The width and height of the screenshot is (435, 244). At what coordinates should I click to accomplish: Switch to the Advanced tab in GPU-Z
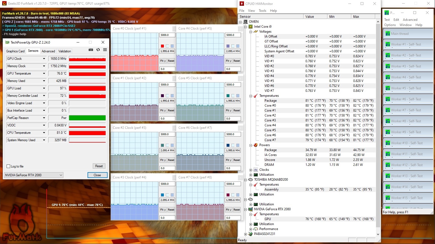[48, 51]
